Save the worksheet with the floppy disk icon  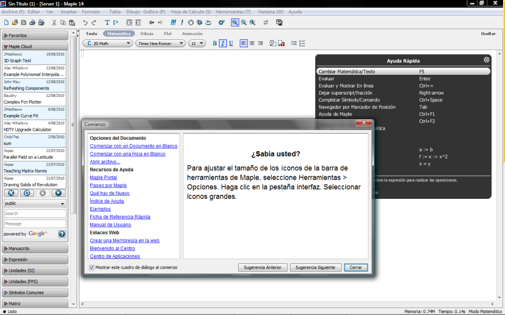coord(24,23)
